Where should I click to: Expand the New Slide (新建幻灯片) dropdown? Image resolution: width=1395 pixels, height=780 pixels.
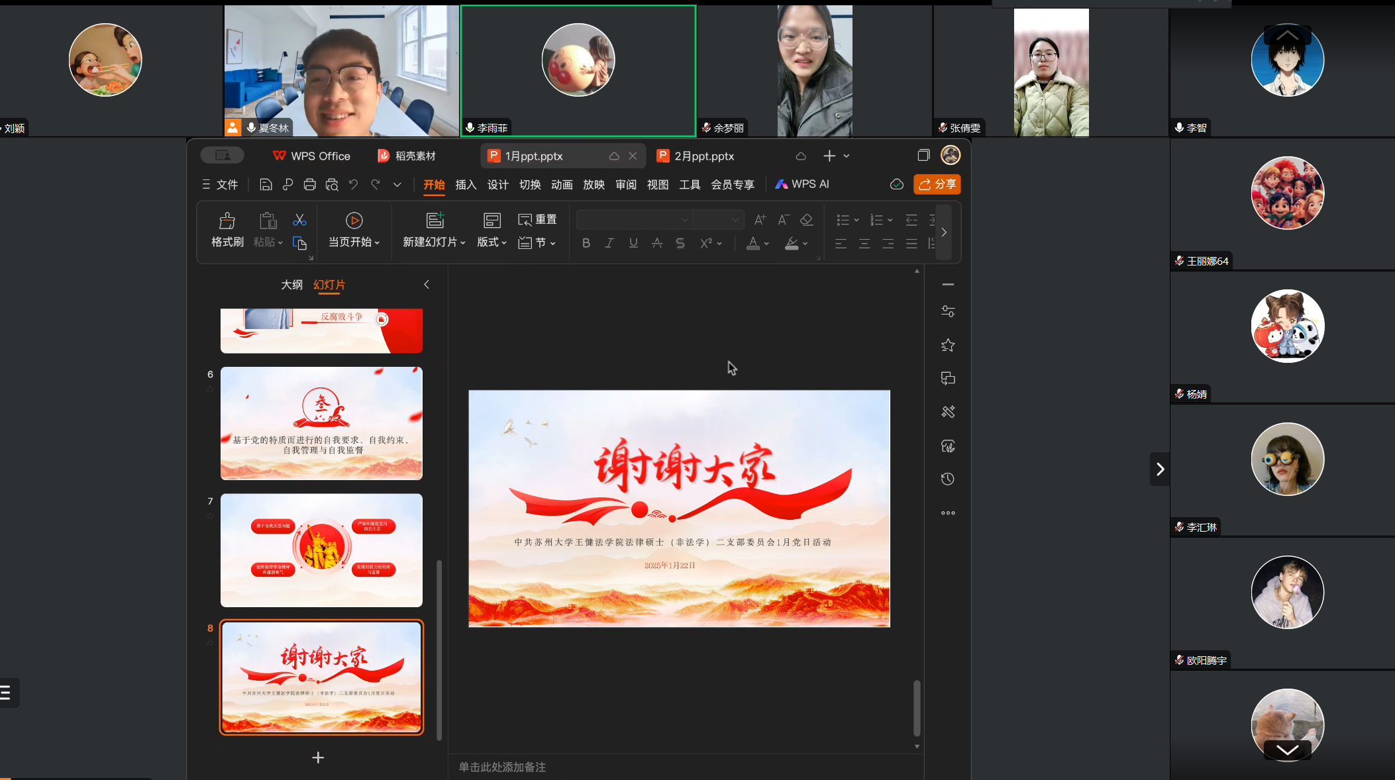pos(463,243)
